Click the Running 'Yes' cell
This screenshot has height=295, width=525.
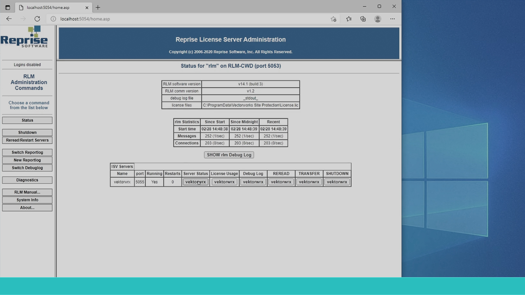coord(154,182)
